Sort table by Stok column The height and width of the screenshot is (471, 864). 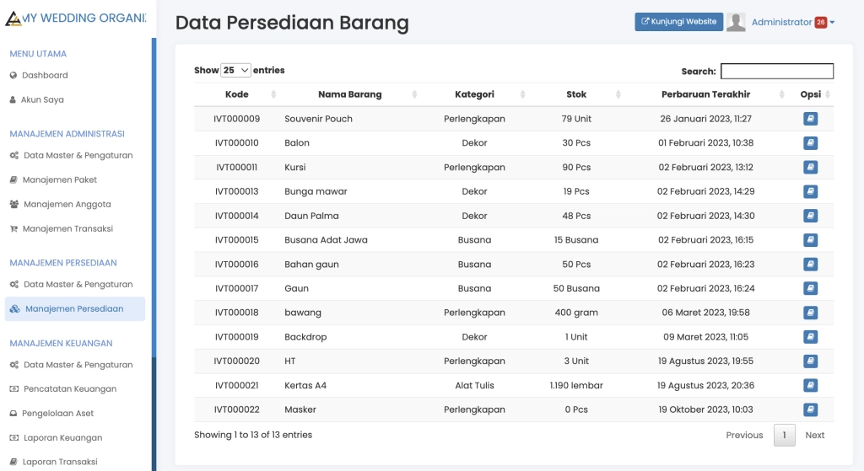576,94
